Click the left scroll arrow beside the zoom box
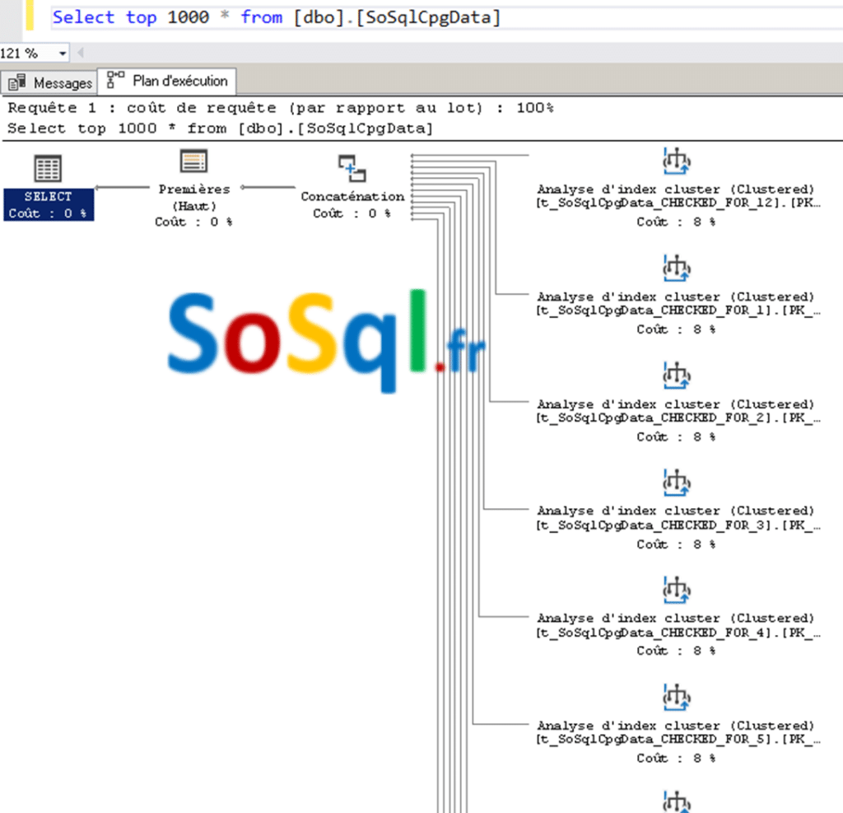This screenshot has width=843, height=813. pos(81,53)
